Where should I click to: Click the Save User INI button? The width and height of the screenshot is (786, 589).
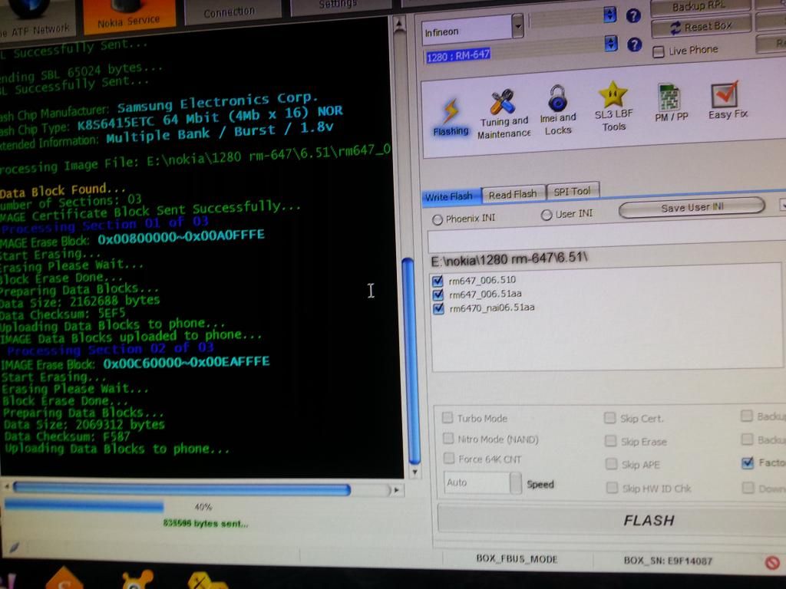pyautogui.click(x=691, y=207)
